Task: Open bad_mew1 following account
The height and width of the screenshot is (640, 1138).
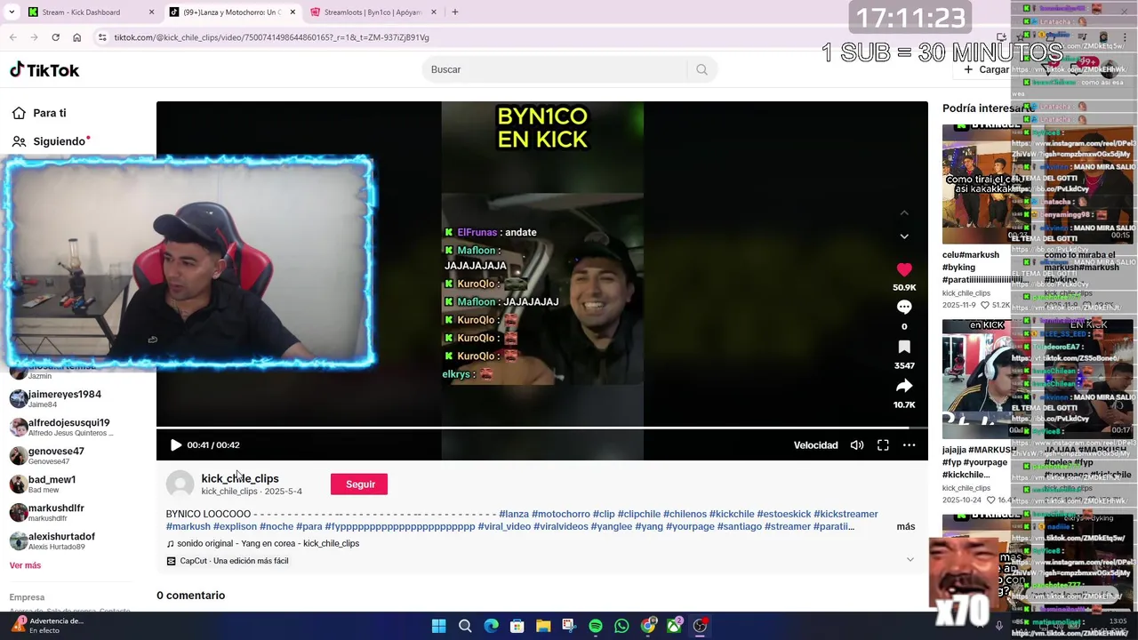Action: click(x=52, y=484)
